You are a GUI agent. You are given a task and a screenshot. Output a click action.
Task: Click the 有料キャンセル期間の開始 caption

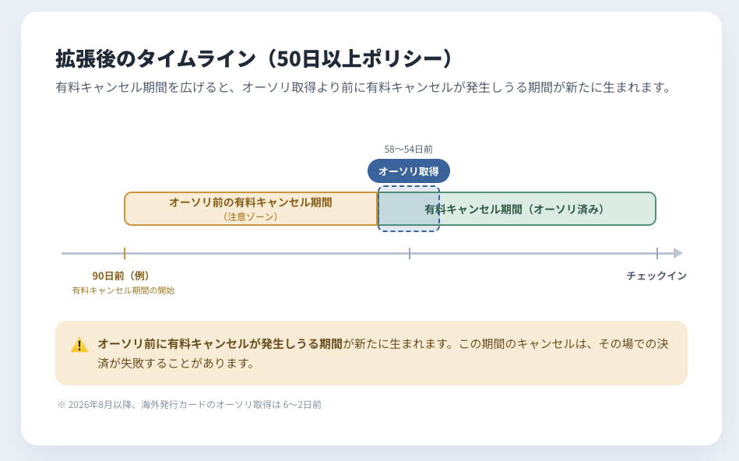(x=124, y=290)
